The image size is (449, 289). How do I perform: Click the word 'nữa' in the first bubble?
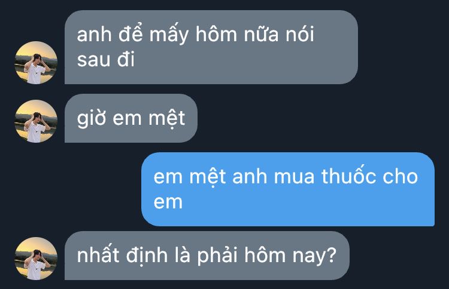[x=261, y=34]
